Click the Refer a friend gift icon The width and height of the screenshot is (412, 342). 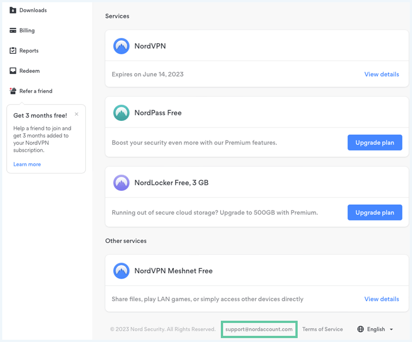coord(13,91)
